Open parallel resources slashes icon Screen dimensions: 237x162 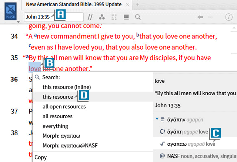tap(90, 17)
